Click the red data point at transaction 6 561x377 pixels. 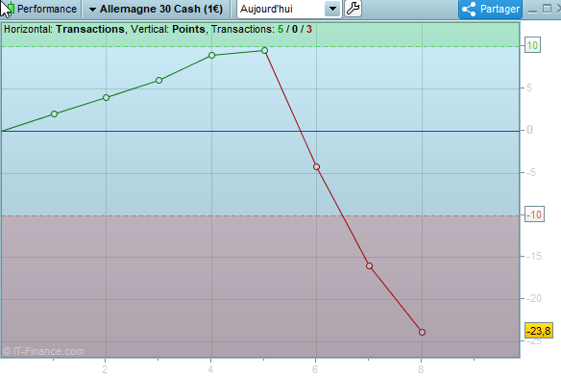coord(316,166)
